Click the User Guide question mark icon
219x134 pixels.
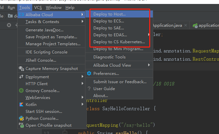coord(89,89)
